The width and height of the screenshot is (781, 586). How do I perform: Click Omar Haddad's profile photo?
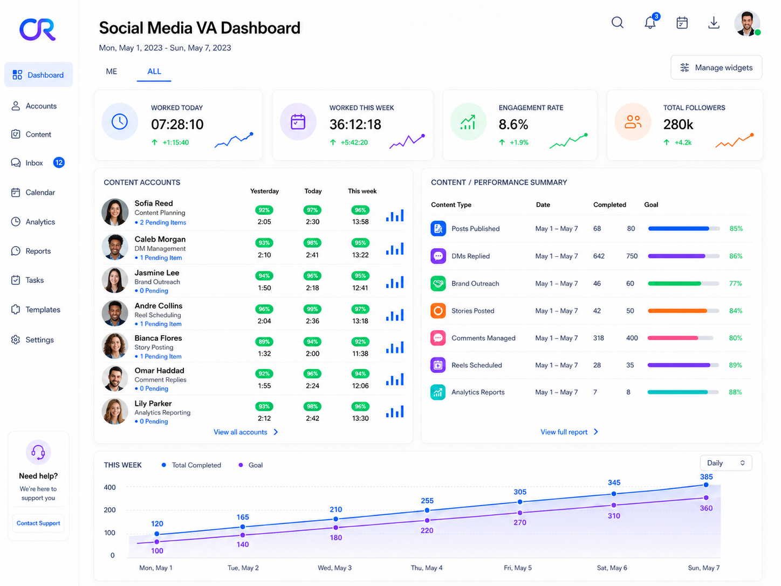(x=115, y=379)
